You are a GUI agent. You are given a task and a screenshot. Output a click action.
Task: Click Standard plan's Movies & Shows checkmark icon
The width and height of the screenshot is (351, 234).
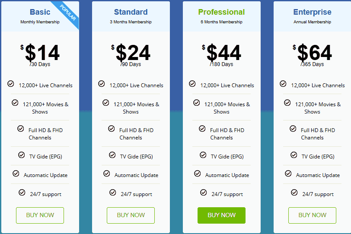[106, 103]
